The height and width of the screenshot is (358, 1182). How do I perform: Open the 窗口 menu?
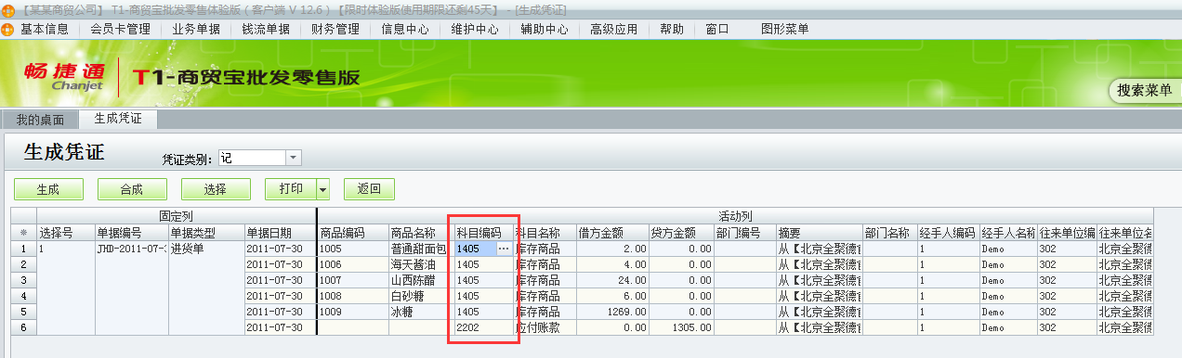click(717, 29)
